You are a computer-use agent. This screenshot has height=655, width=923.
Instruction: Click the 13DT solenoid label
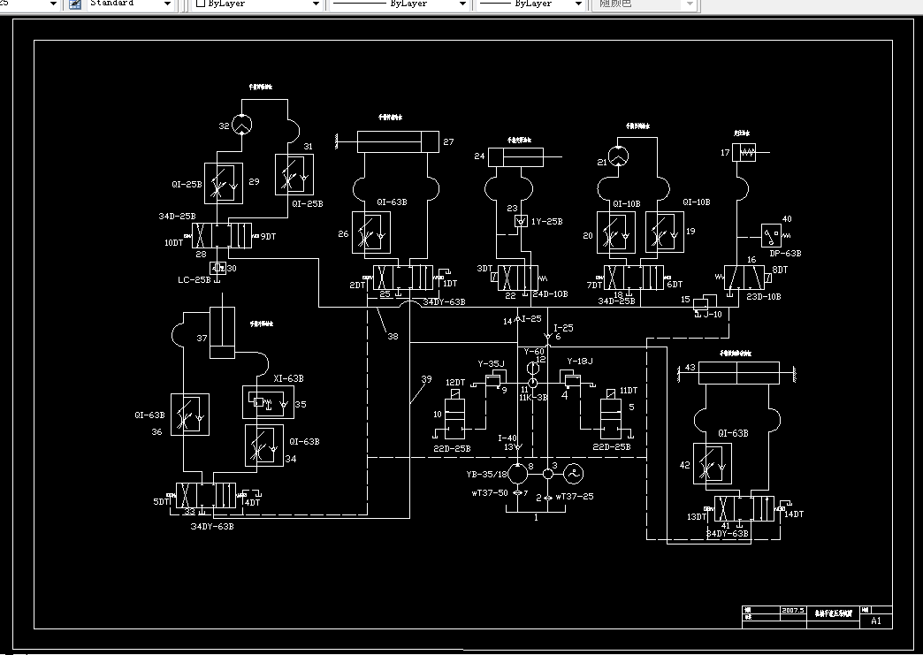point(697,517)
